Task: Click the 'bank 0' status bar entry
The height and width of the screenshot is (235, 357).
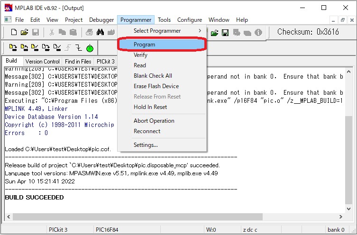Action: [x=336, y=229]
